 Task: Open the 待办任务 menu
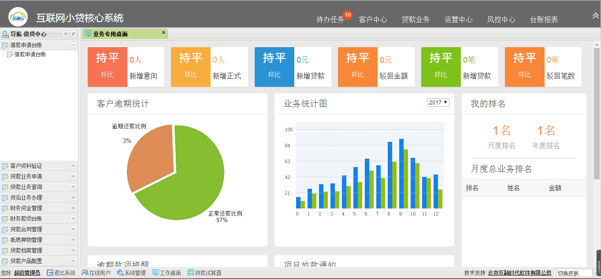tap(330, 19)
